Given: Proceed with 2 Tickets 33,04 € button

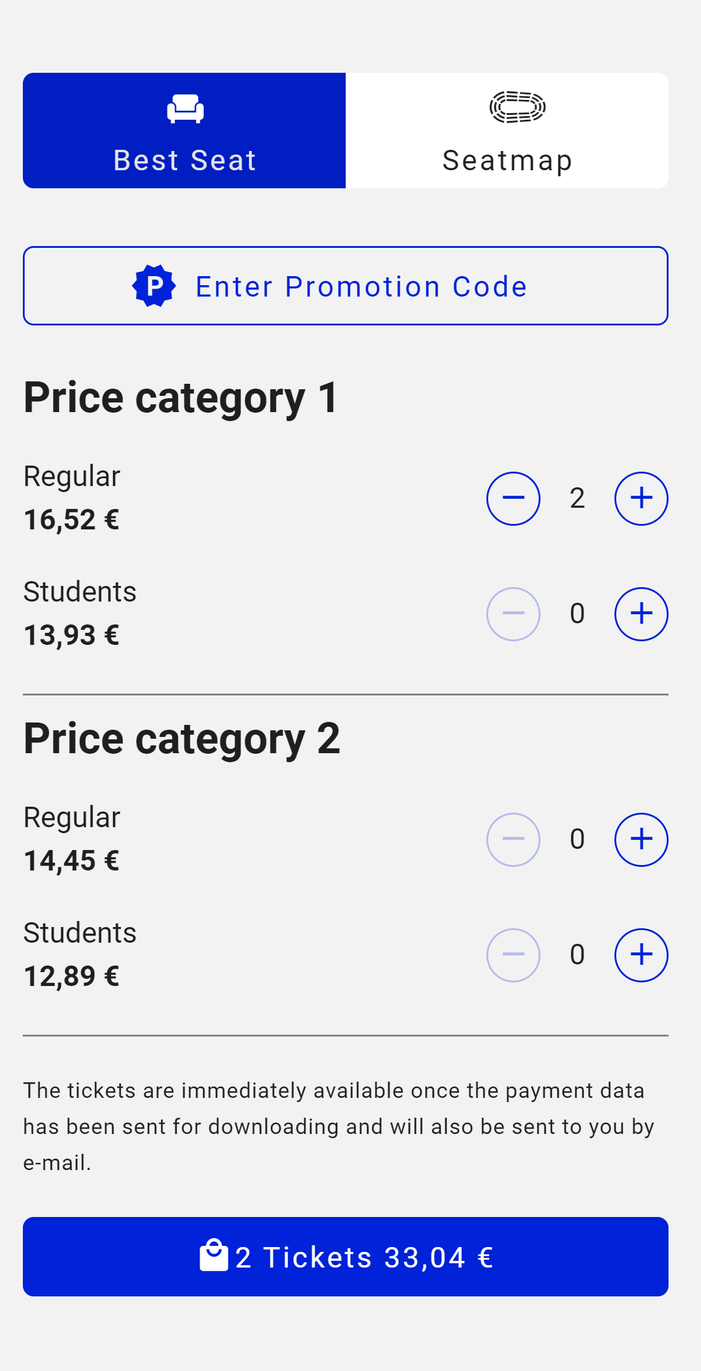Looking at the screenshot, I should point(346,1256).
